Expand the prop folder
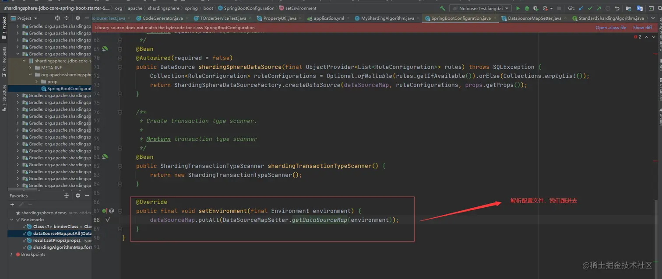 (36, 82)
